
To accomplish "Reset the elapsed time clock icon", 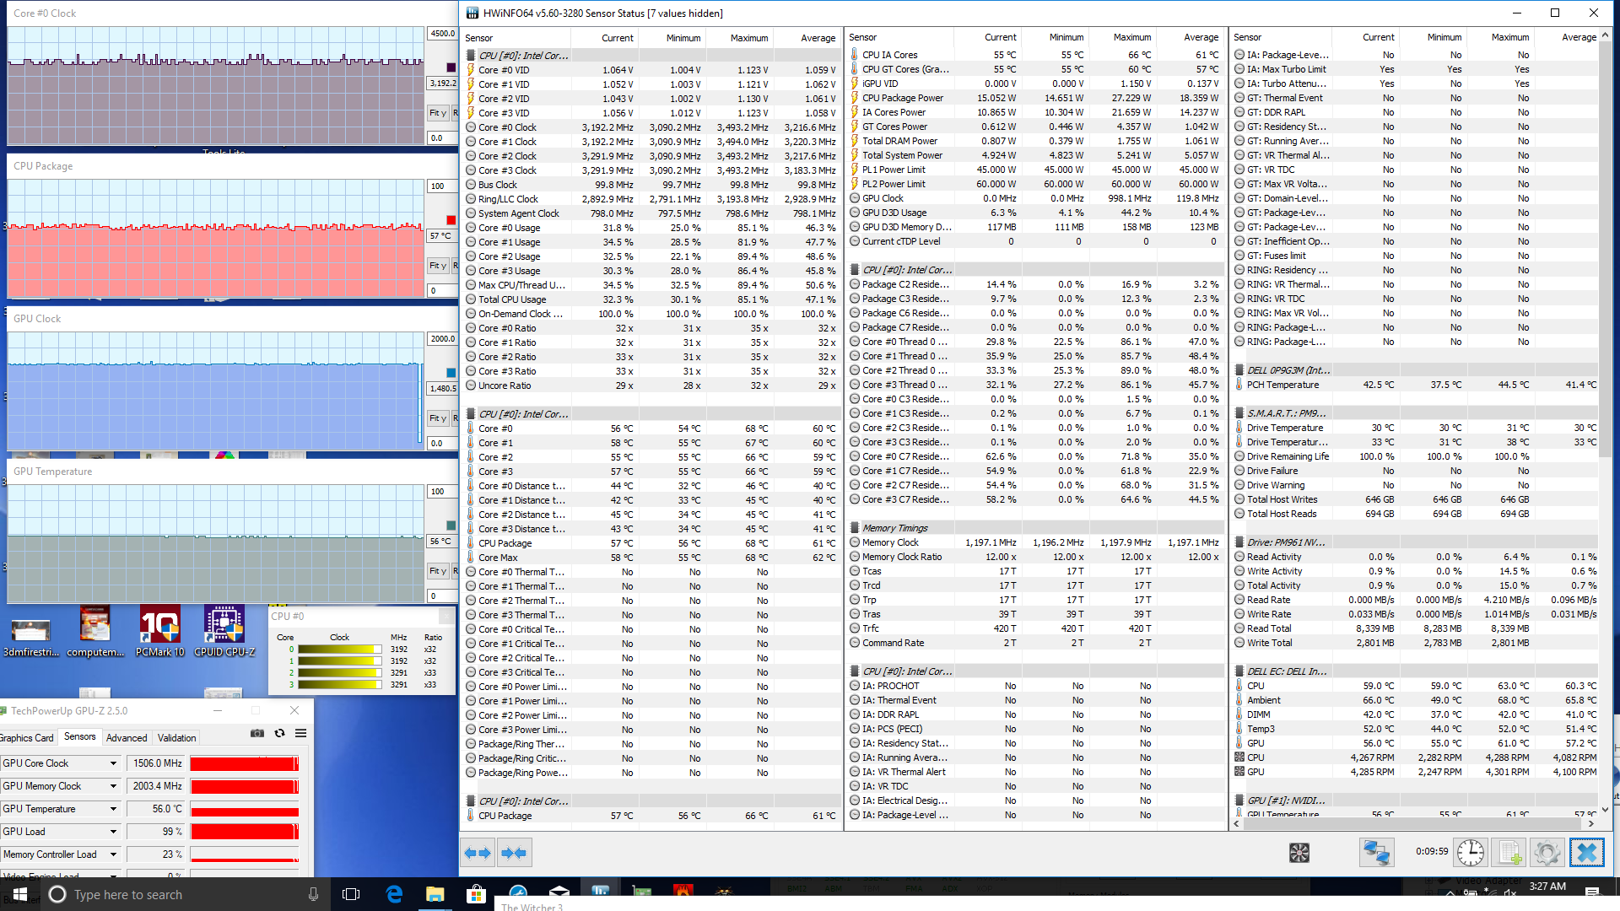I will pos(1471,853).
